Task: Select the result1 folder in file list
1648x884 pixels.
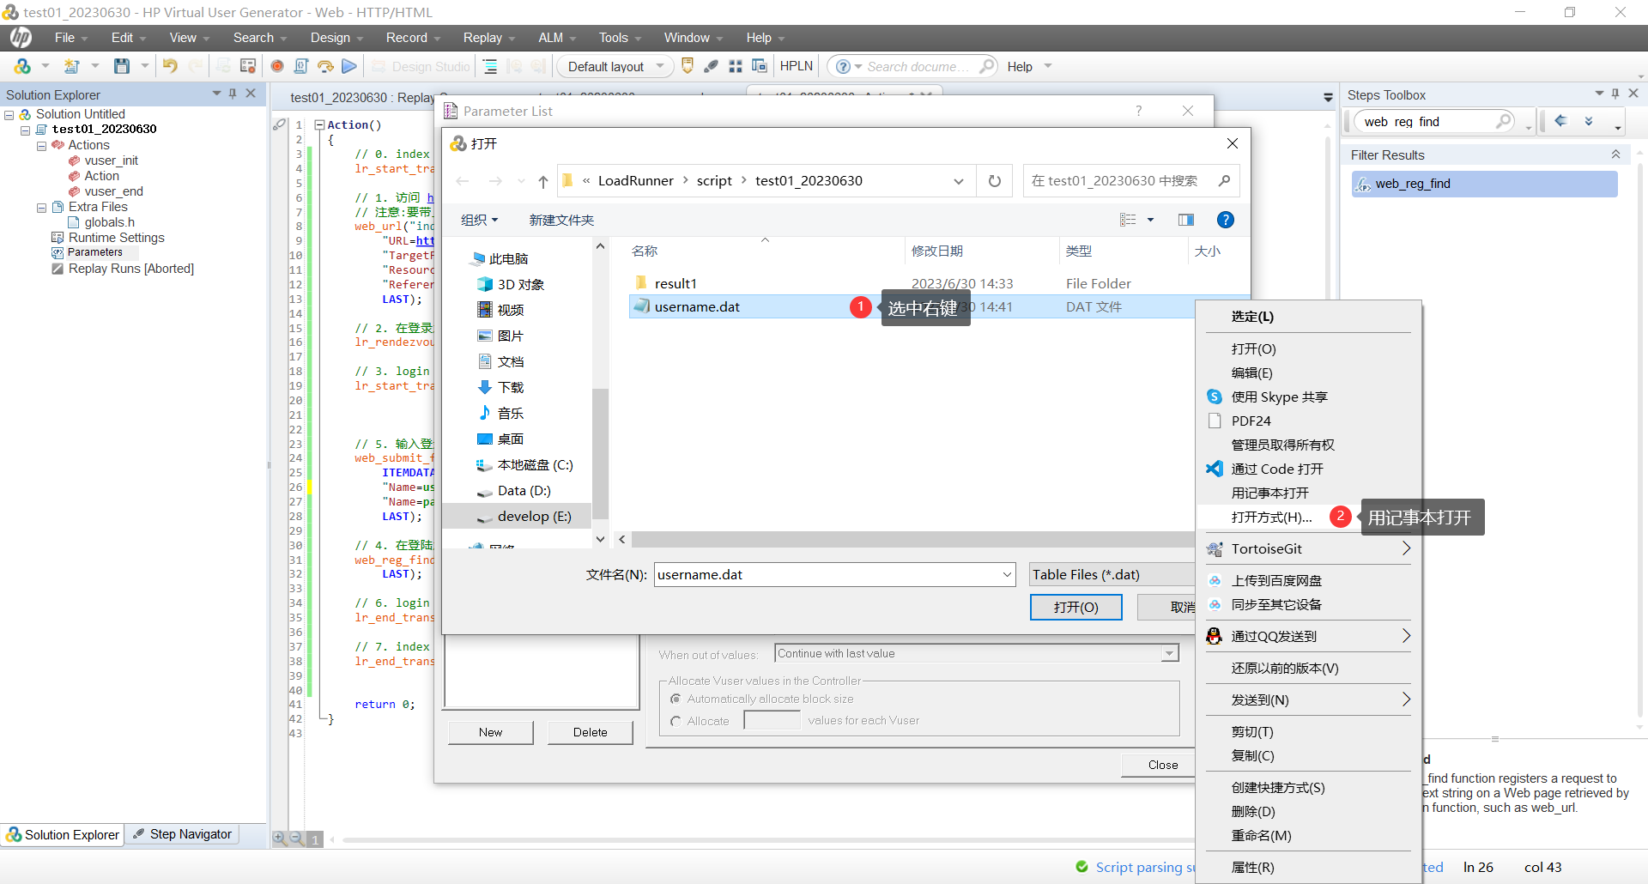Action: [x=675, y=283]
